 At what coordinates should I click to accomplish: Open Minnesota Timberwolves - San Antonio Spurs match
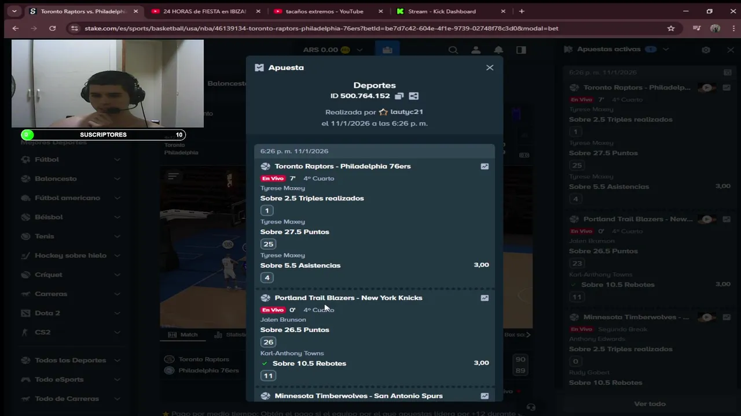coord(359,396)
